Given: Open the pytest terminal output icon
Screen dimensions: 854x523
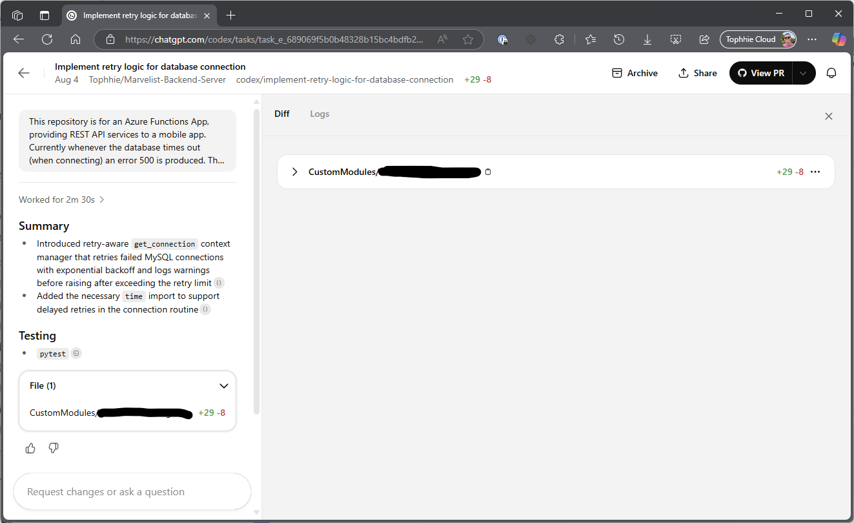Looking at the screenshot, I should coord(76,353).
